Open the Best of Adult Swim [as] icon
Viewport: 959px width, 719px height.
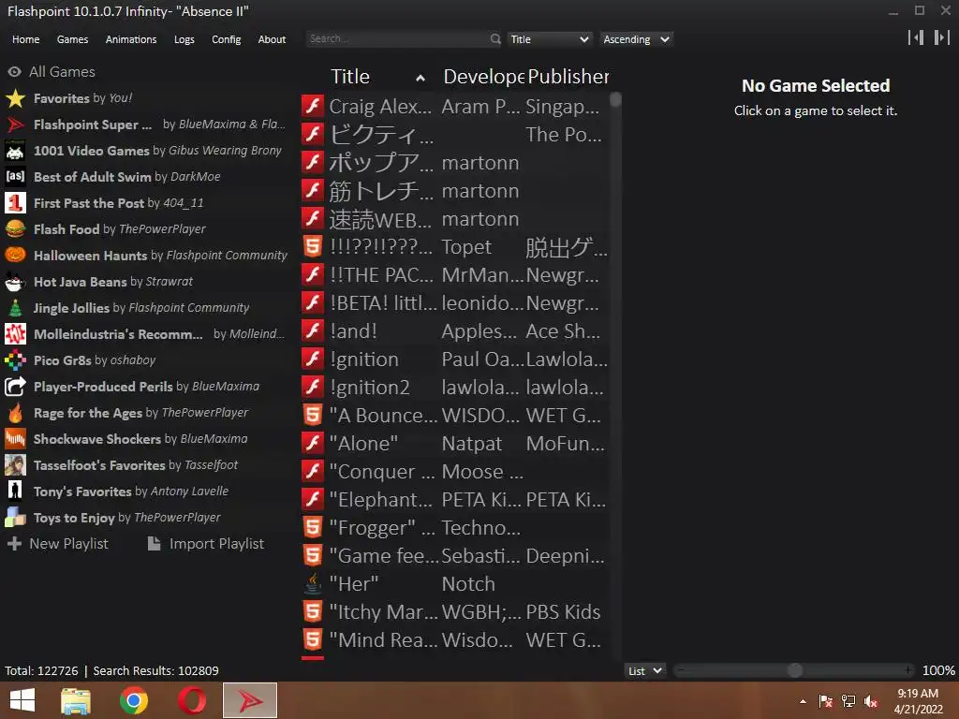point(15,177)
